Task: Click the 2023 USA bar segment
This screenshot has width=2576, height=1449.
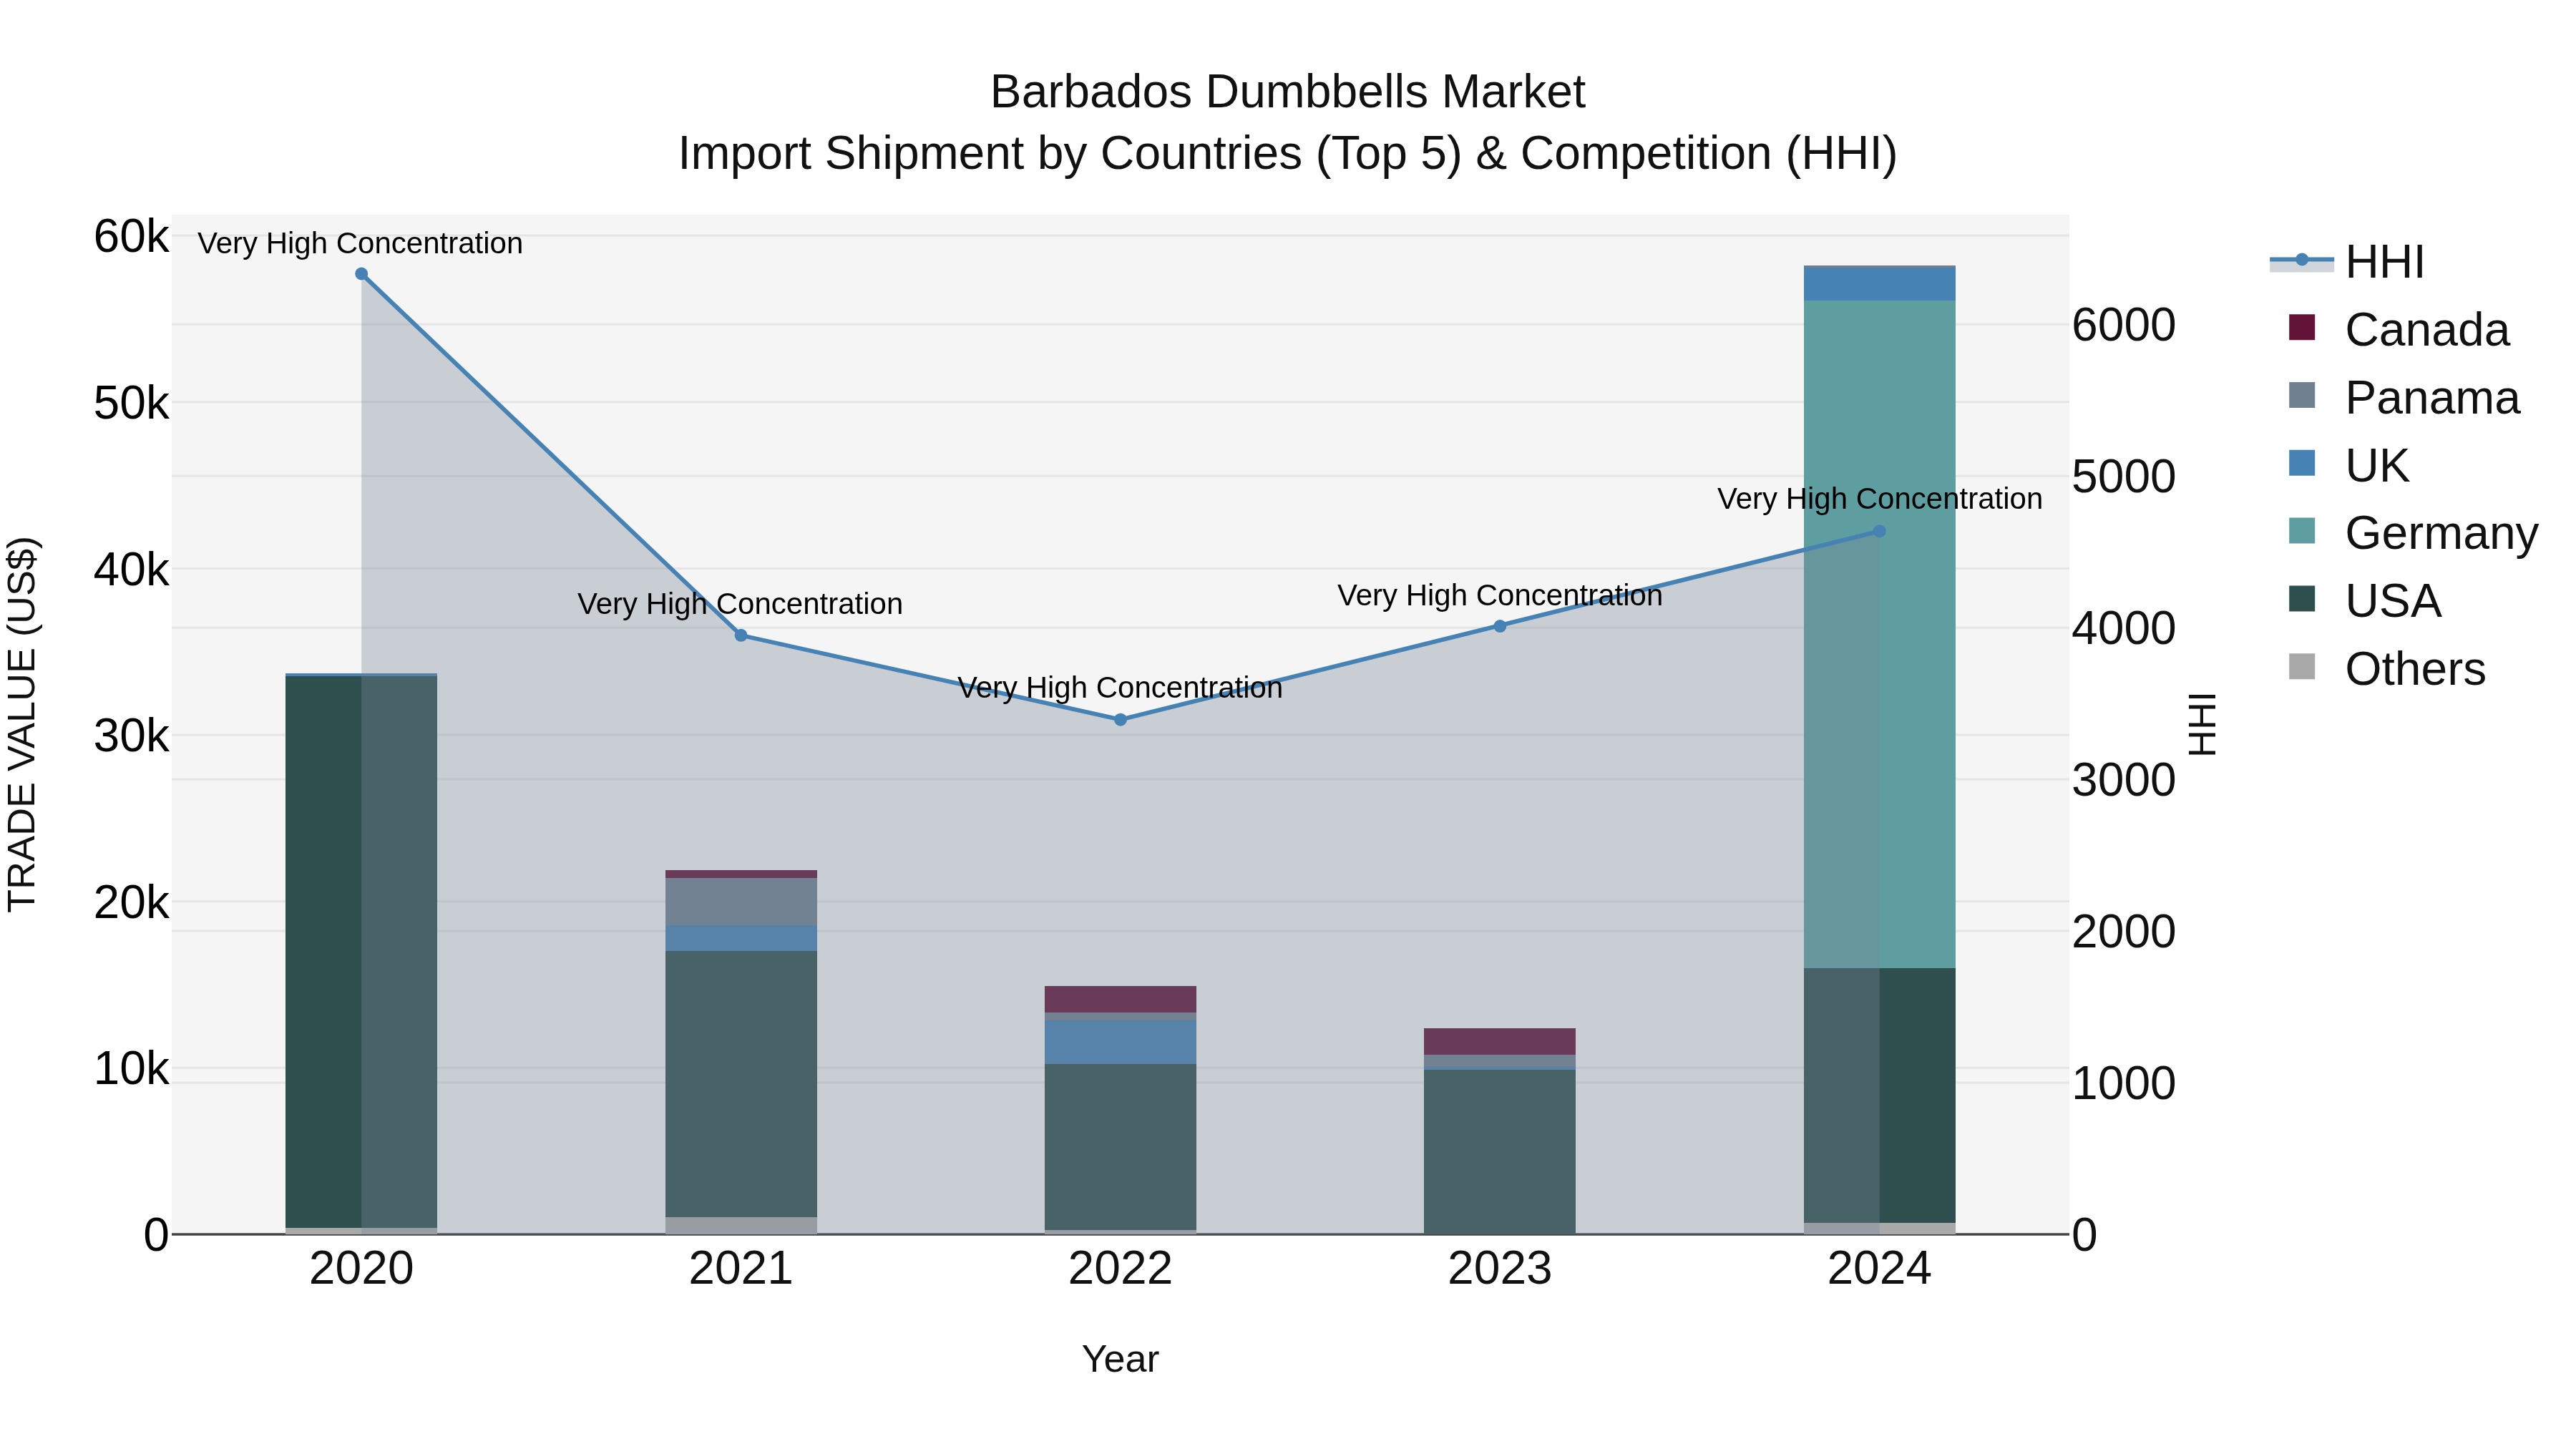Action: (x=1500, y=1152)
